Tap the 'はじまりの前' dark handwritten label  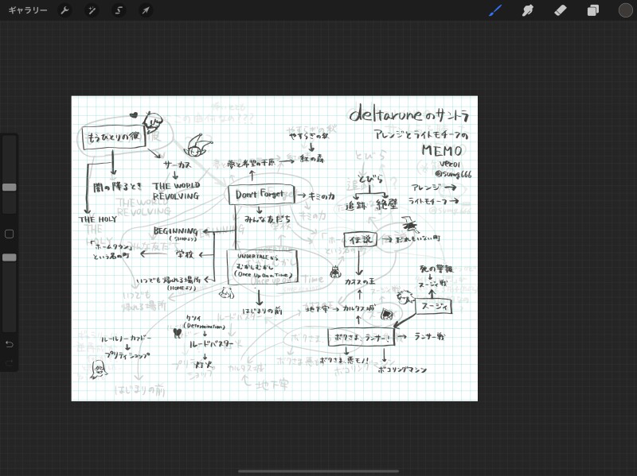pyautogui.click(x=262, y=311)
